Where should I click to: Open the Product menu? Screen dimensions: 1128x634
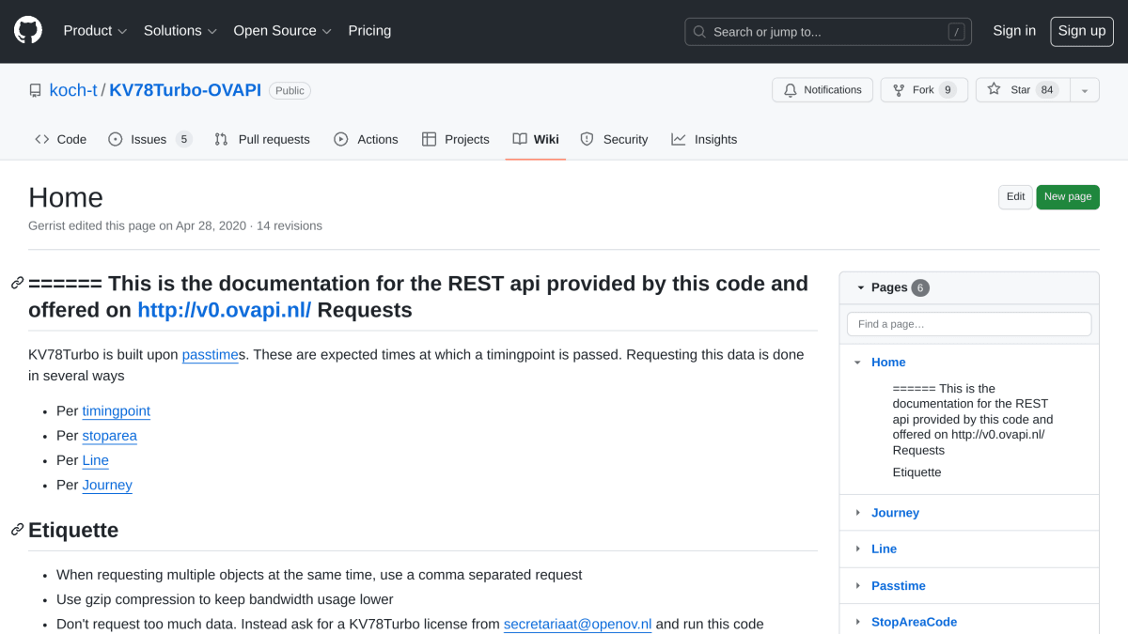(95, 31)
